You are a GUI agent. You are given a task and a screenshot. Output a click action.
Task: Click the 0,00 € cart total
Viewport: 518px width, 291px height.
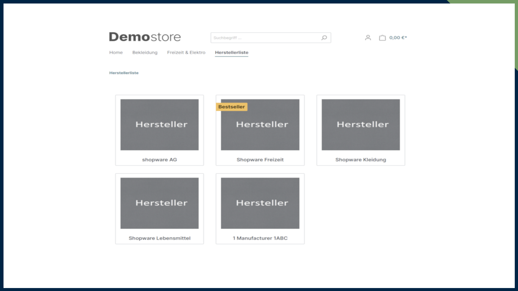tap(398, 38)
